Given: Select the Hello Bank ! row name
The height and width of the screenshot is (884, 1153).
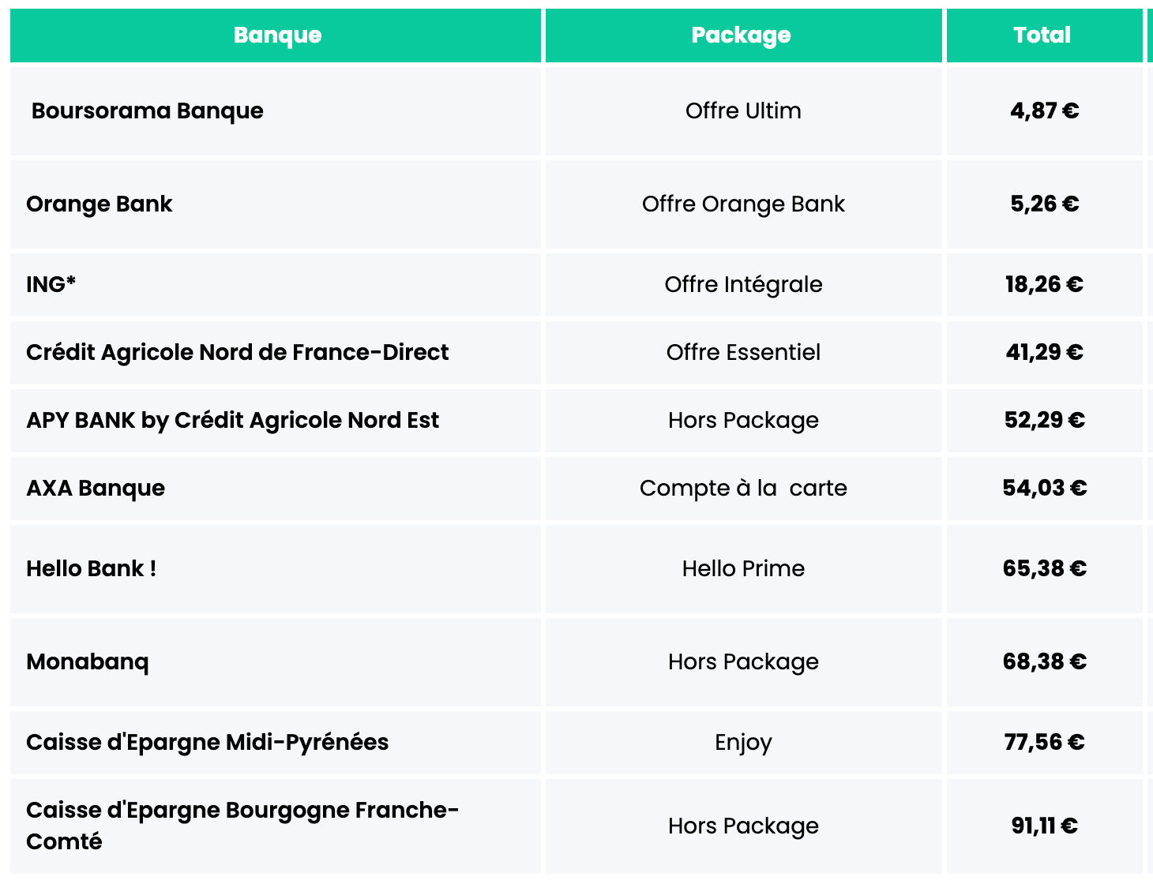Looking at the screenshot, I should tap(91, 569).
